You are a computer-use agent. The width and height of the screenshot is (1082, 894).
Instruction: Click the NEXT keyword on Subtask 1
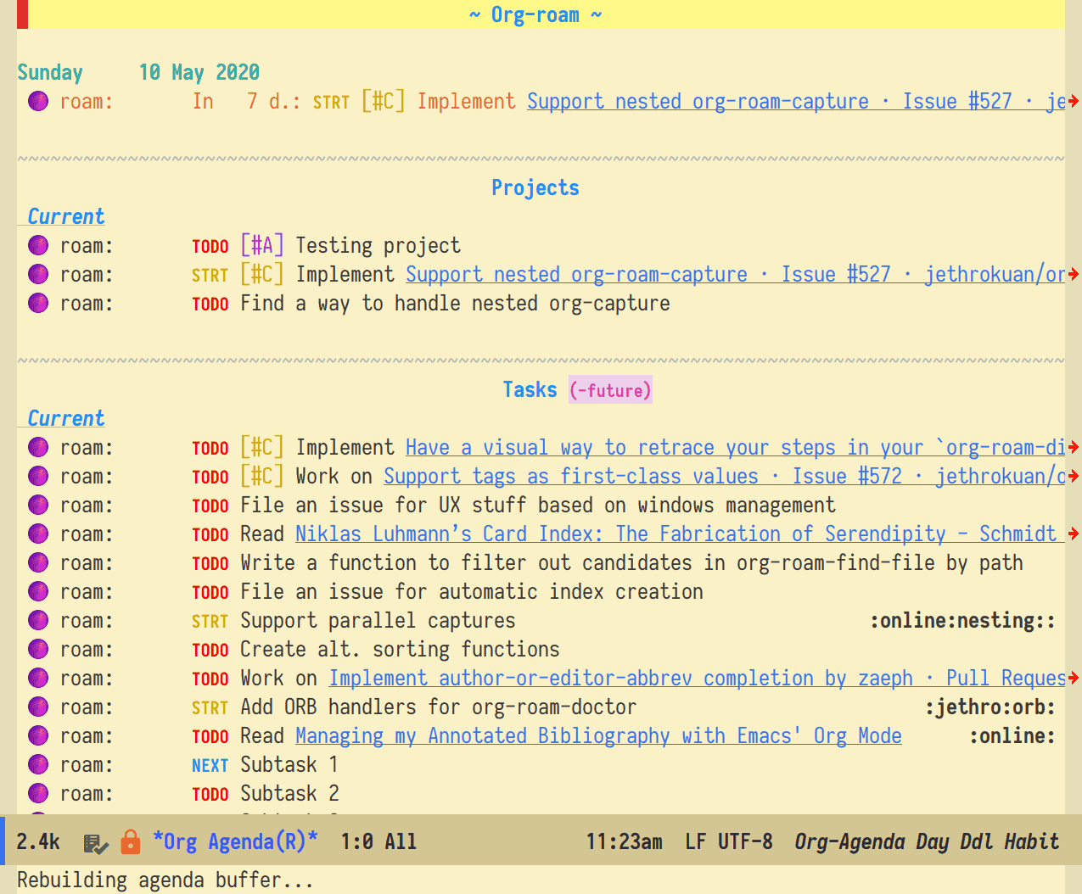pos(210,765)
